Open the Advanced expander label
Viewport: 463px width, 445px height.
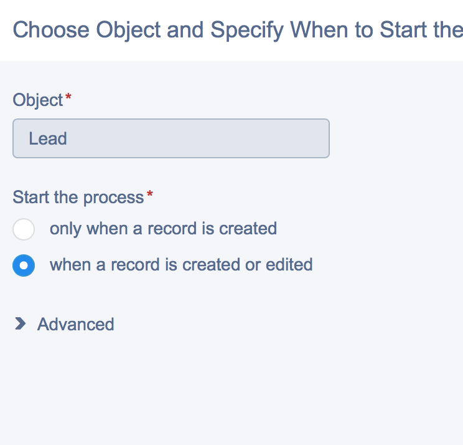coord(75,324)
